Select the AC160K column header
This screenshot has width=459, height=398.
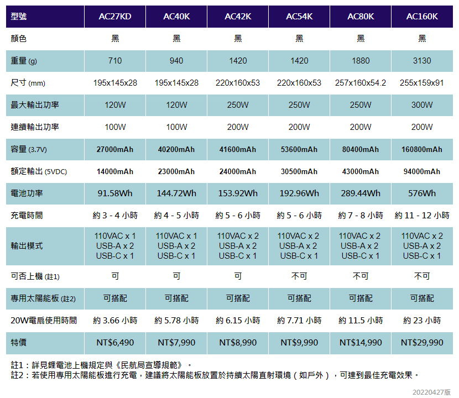pos(422,17)
